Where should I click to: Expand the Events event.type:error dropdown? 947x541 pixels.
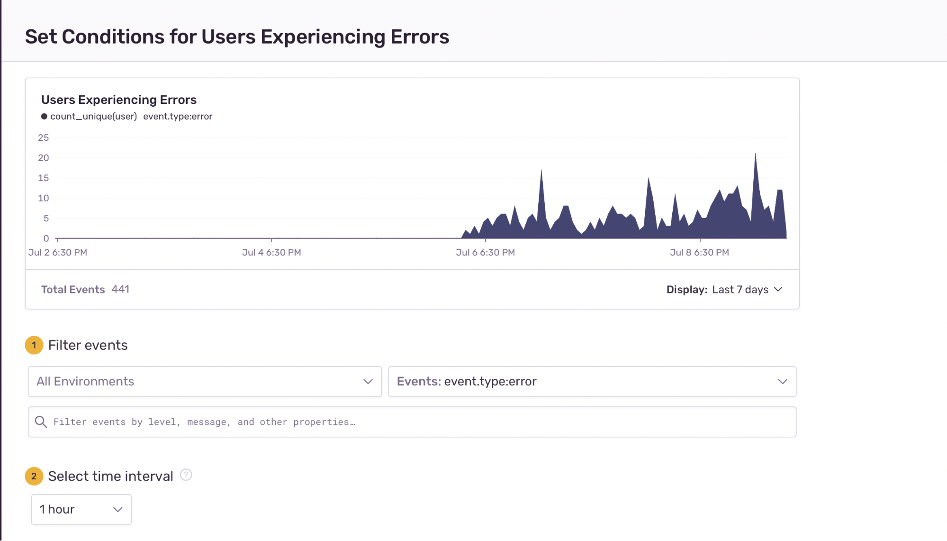(x=592, y=382)
